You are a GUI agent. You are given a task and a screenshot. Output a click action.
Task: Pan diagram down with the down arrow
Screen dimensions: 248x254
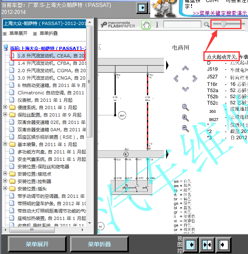click(x=185, y=89)
